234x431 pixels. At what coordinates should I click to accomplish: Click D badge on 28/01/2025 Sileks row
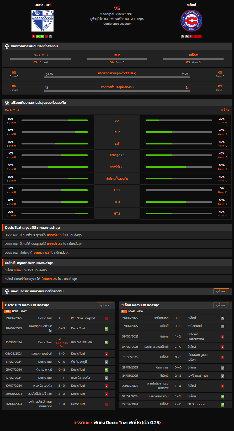223,368
